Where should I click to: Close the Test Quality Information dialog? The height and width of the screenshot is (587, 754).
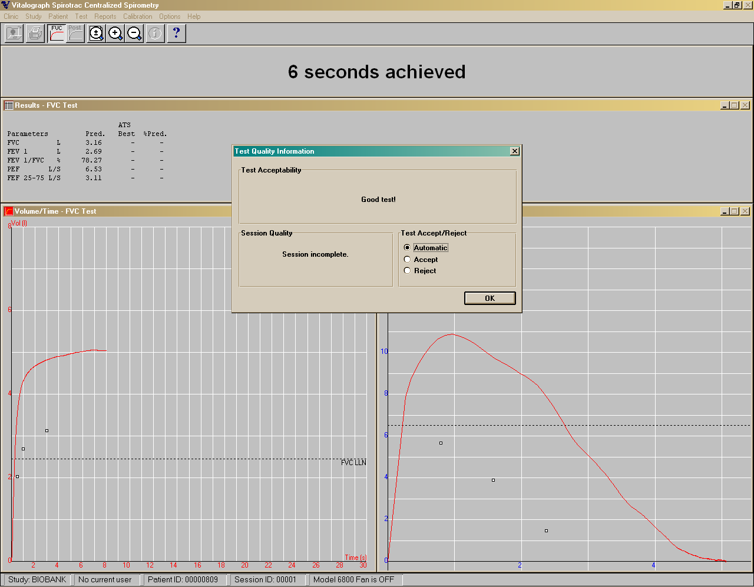tap(514, 151)
